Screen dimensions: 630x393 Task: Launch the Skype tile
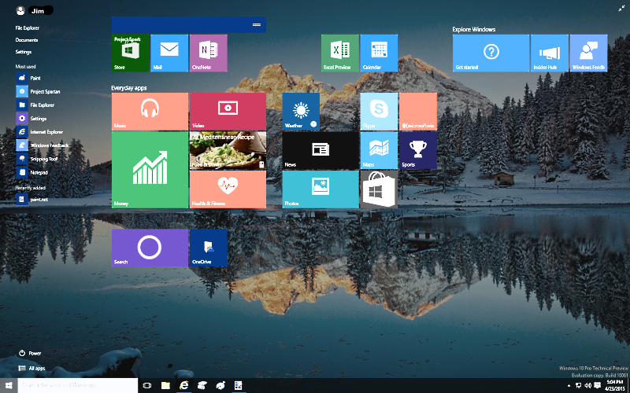379,112
